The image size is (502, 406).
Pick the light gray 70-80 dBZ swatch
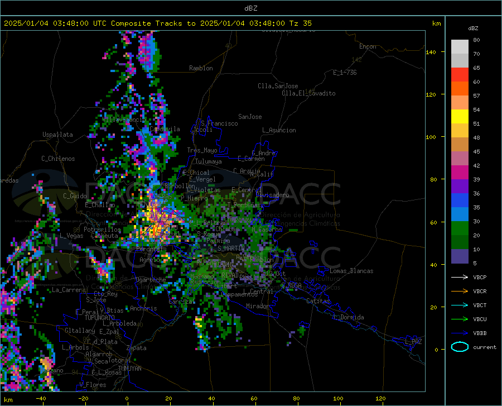tap(460, 46)
